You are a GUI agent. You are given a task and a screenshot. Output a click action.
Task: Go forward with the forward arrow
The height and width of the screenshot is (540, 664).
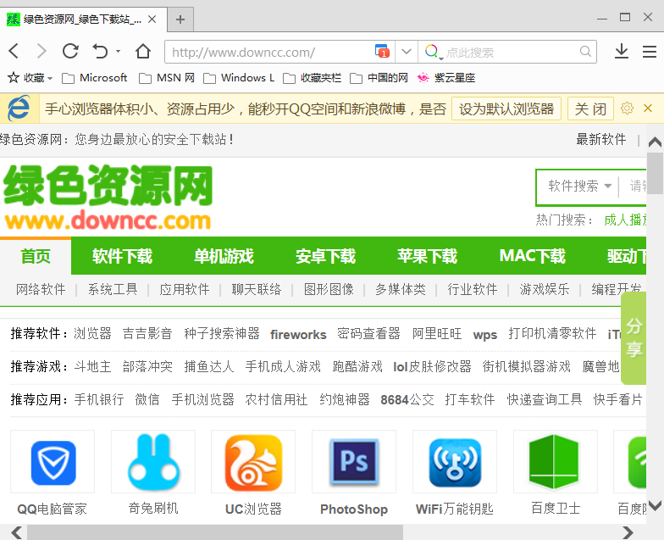[41, 51]
